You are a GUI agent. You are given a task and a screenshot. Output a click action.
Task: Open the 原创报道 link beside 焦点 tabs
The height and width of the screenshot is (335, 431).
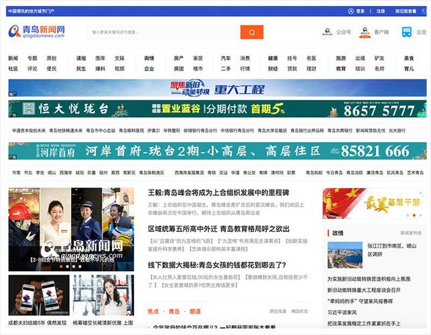point(278,312)
